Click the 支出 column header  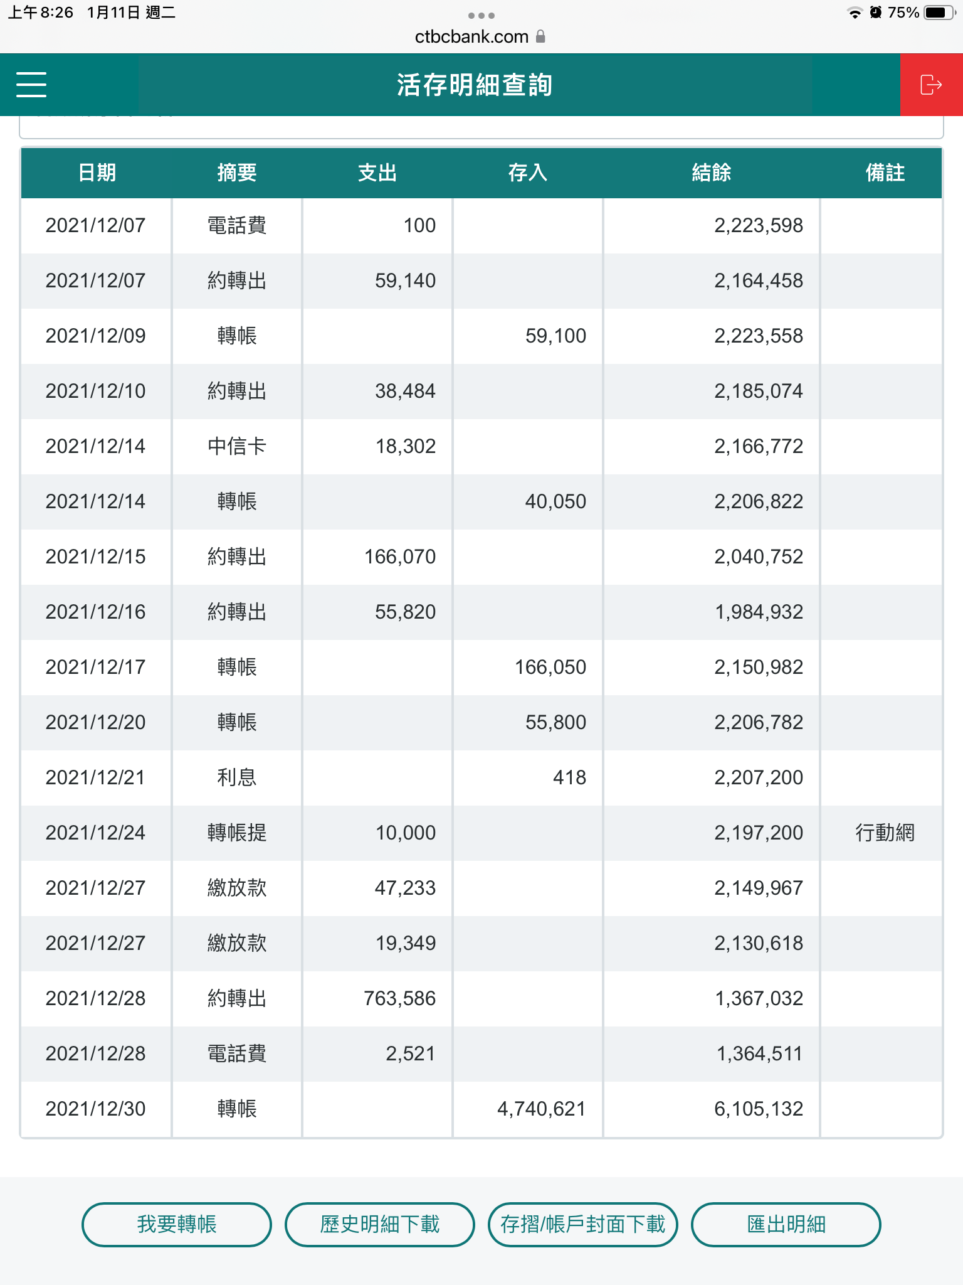click(x=377, y=173)
